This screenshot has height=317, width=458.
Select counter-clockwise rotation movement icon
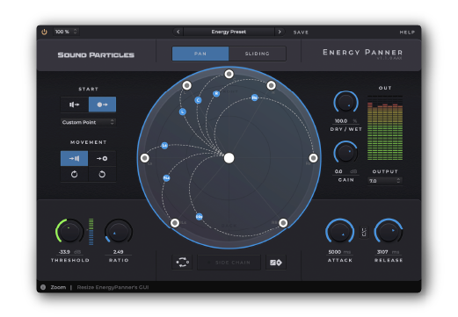(x=102, y=175)
